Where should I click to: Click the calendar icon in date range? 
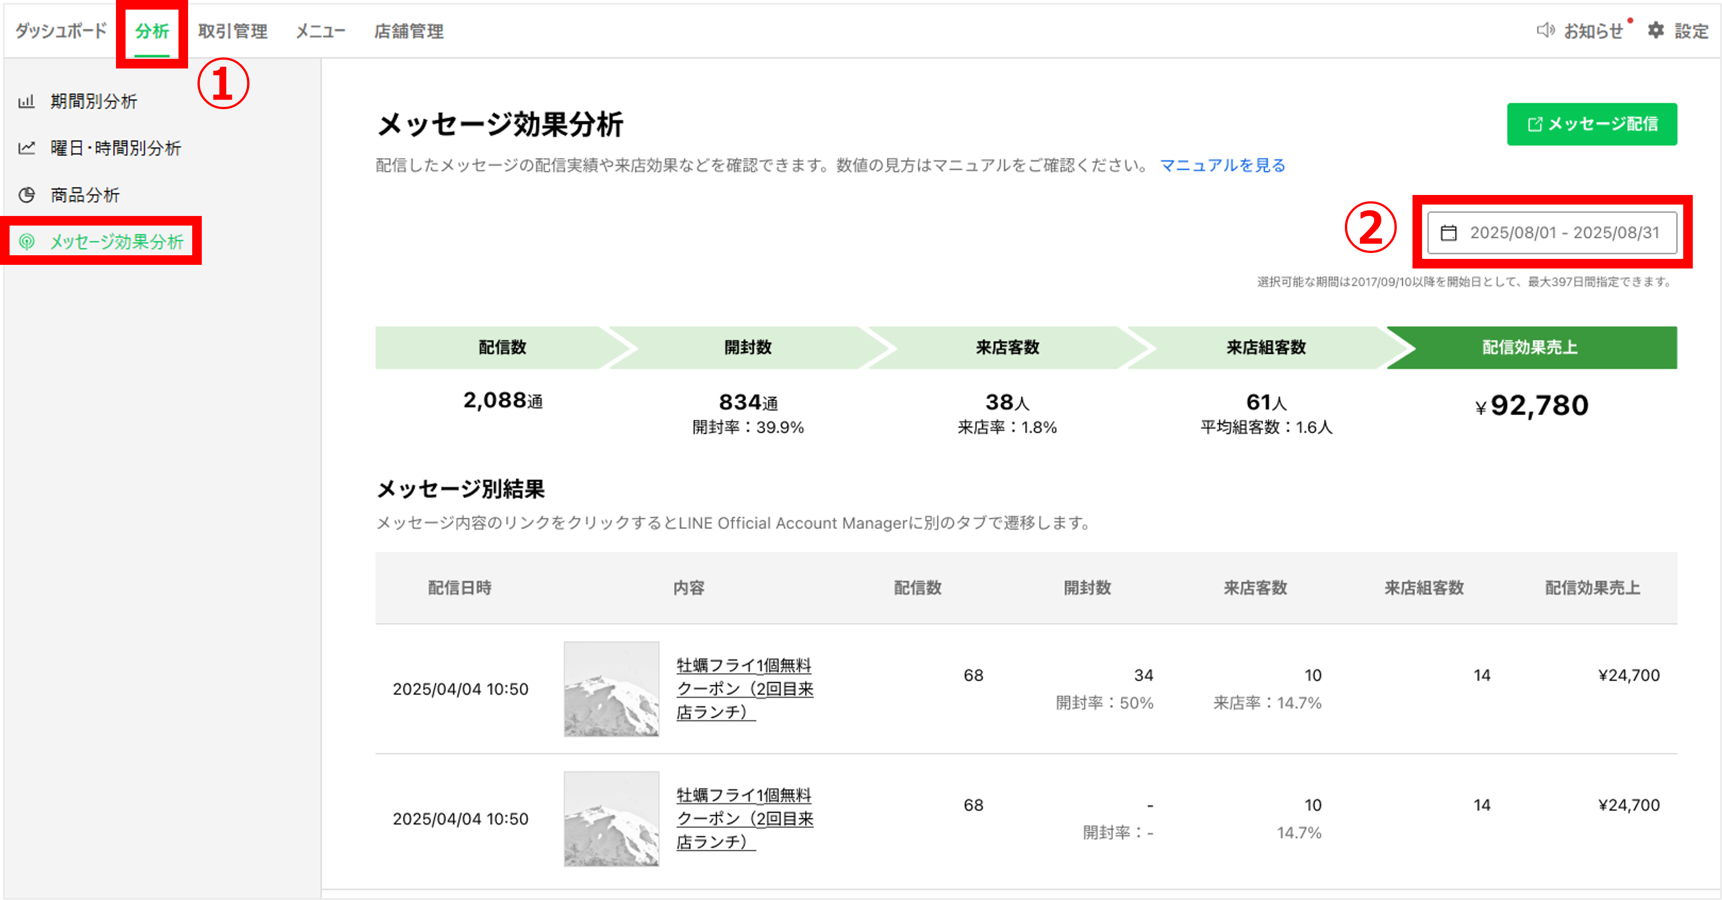1449,233
